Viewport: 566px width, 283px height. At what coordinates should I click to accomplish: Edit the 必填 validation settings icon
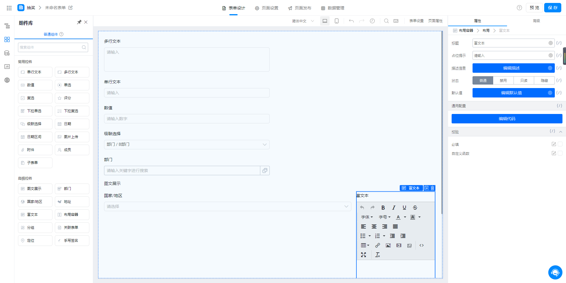[x=554, y=144]
